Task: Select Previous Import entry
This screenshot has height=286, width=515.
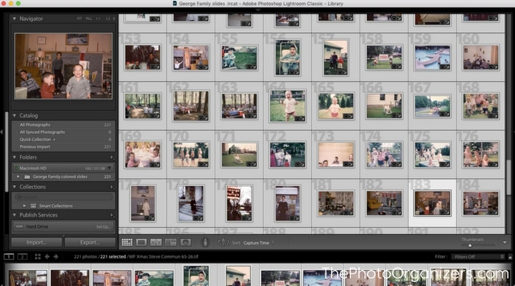Action: (x=64, y=147)
